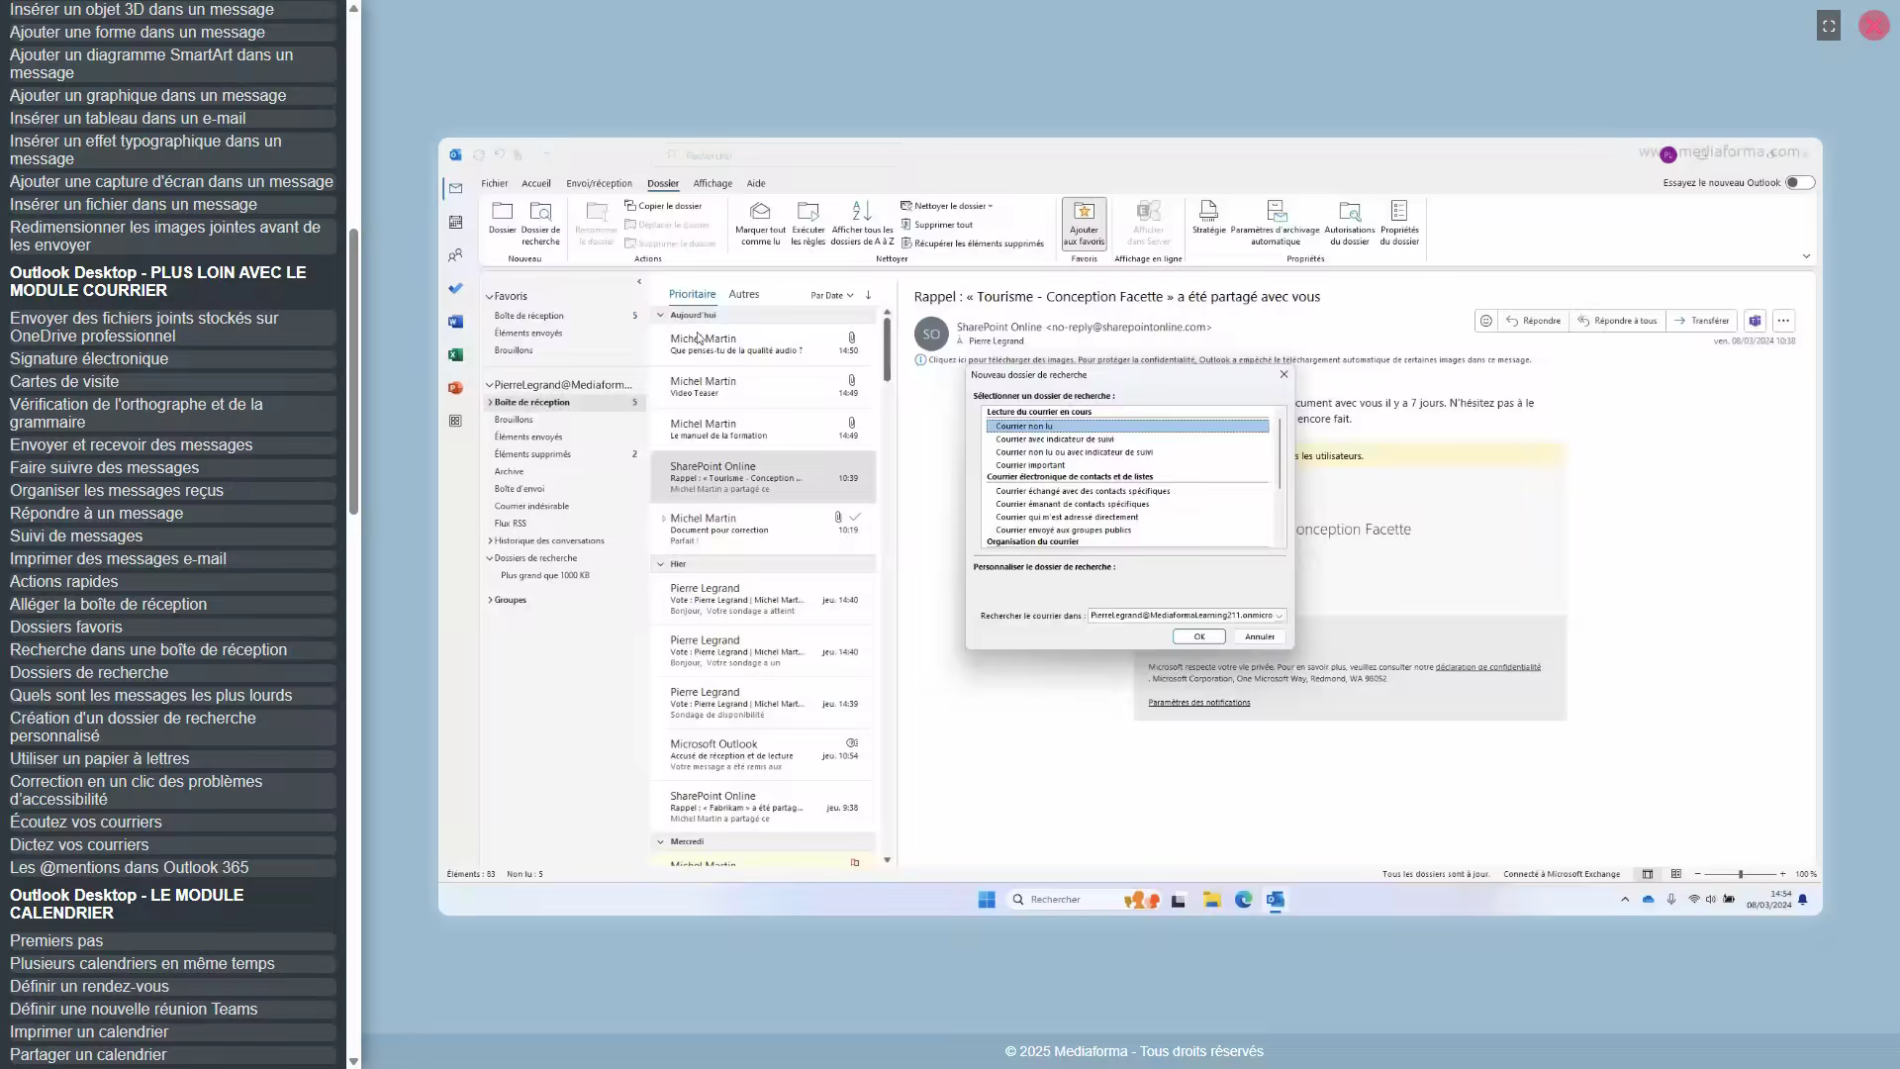Open the To Do checkmark icon
1900x1069 pixels.
click(455, 288)
